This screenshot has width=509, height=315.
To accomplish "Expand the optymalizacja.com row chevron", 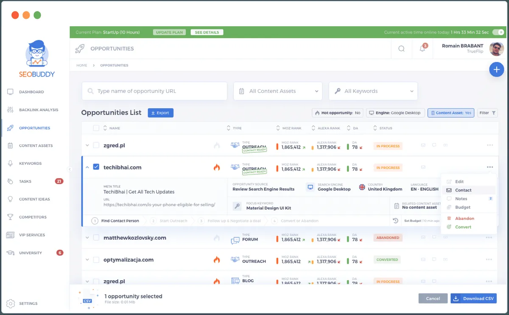I will pos(87,260).
